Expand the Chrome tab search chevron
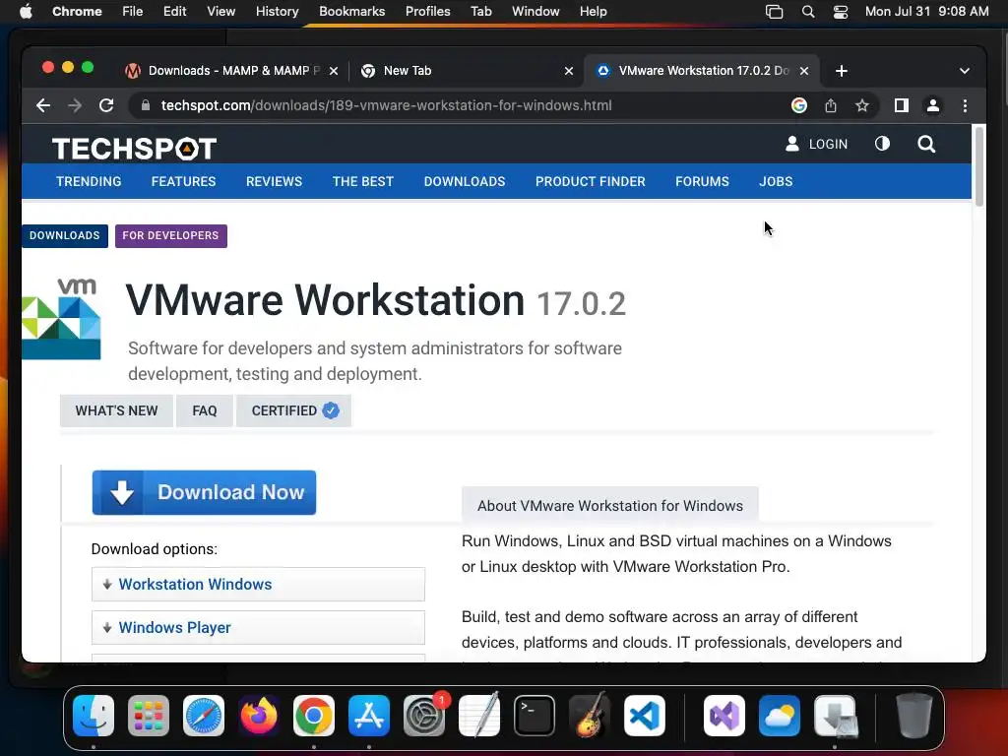1008x756 pixels. pyautogui.click(x=965, y=71)
